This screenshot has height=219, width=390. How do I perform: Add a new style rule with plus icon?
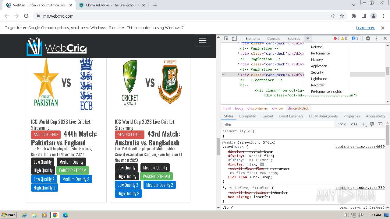(x=363, y=124)
